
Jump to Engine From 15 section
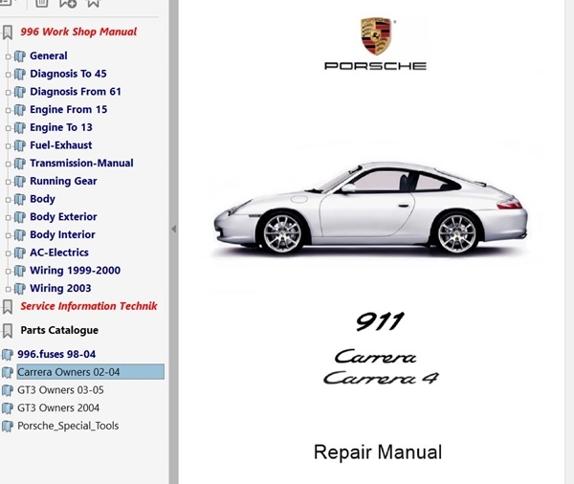click(x=69, y=109)
